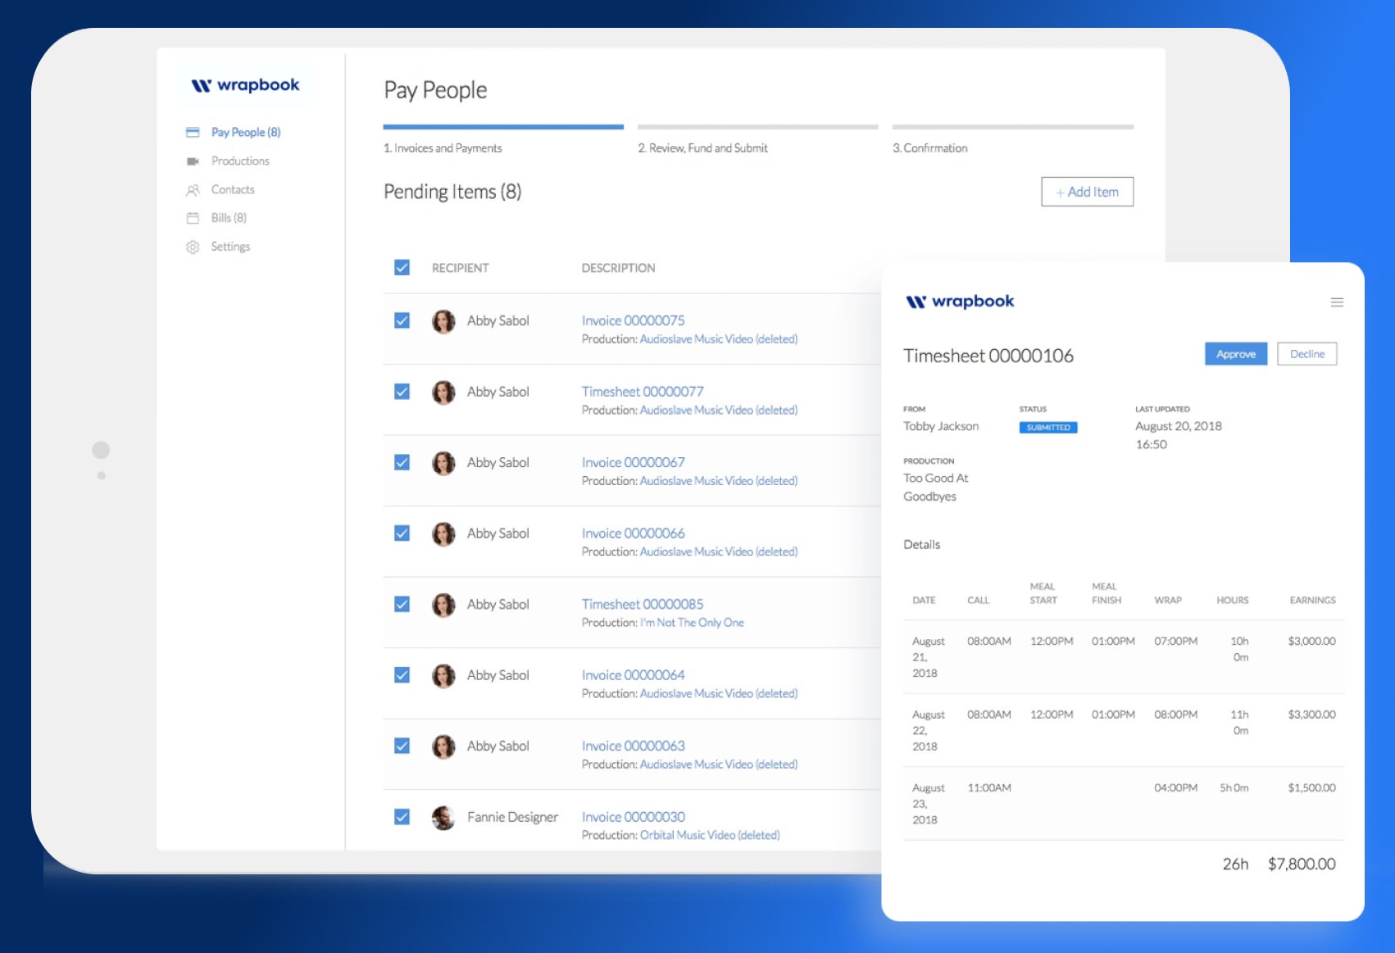Screen dimensions: 1395x953
Task: Click the Wrapbook logo in the sidebar
Action: coord(243,84)
